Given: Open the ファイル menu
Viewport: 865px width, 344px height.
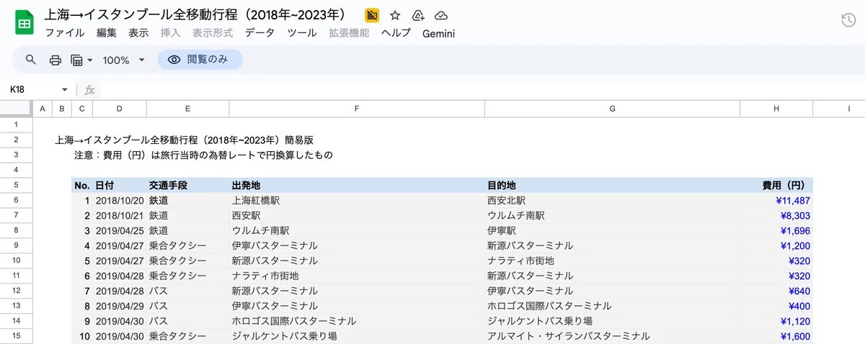Looking at the screenshot, I should (64, 33).
